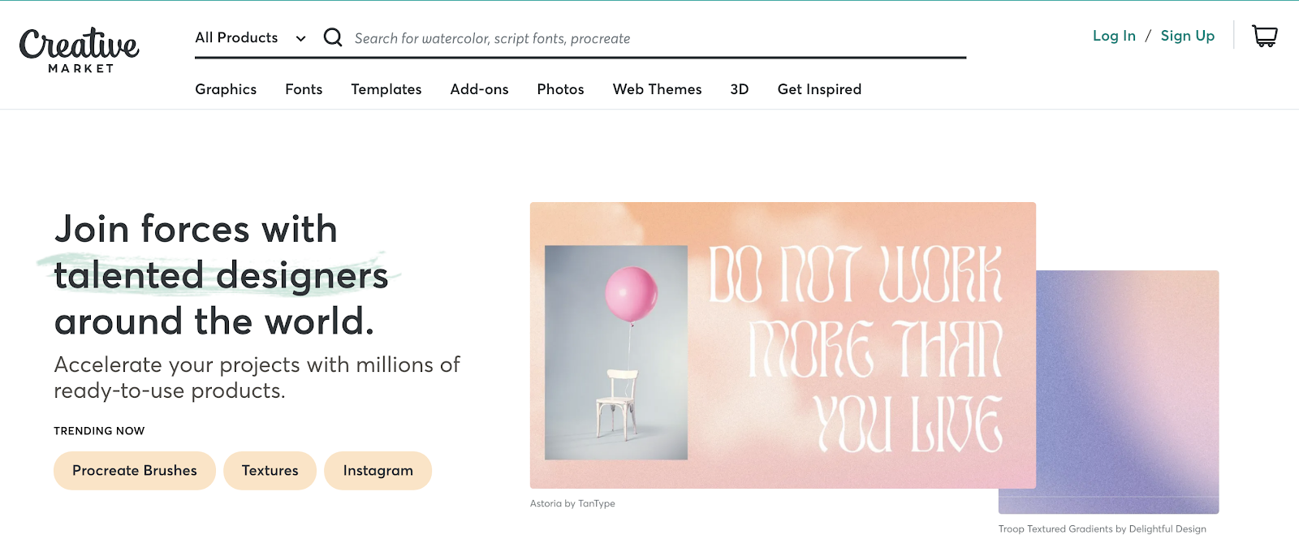Open the Add-ons menu

coord(479,89)
